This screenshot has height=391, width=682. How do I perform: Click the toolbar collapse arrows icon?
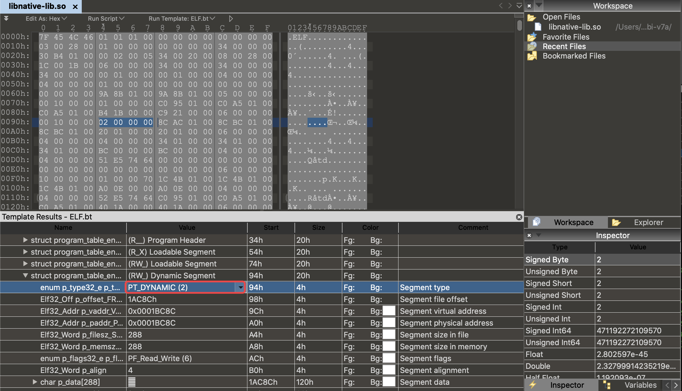(x=6, y=19)
